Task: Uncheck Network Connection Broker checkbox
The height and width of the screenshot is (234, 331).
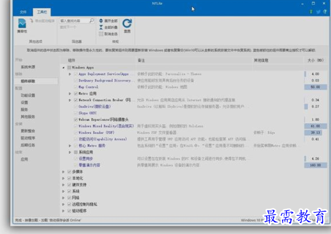Action: [76, 100]
